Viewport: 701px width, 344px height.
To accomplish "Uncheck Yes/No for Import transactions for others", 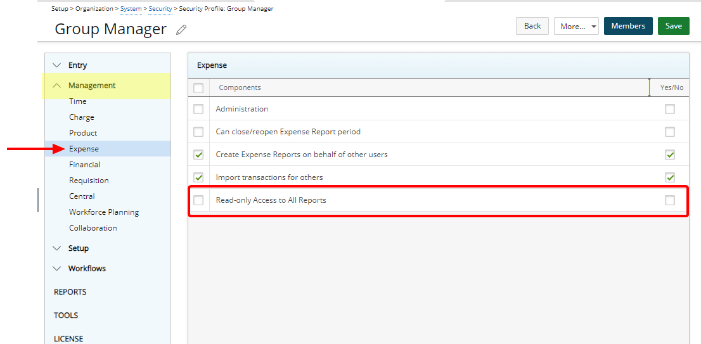I will 670,177.
